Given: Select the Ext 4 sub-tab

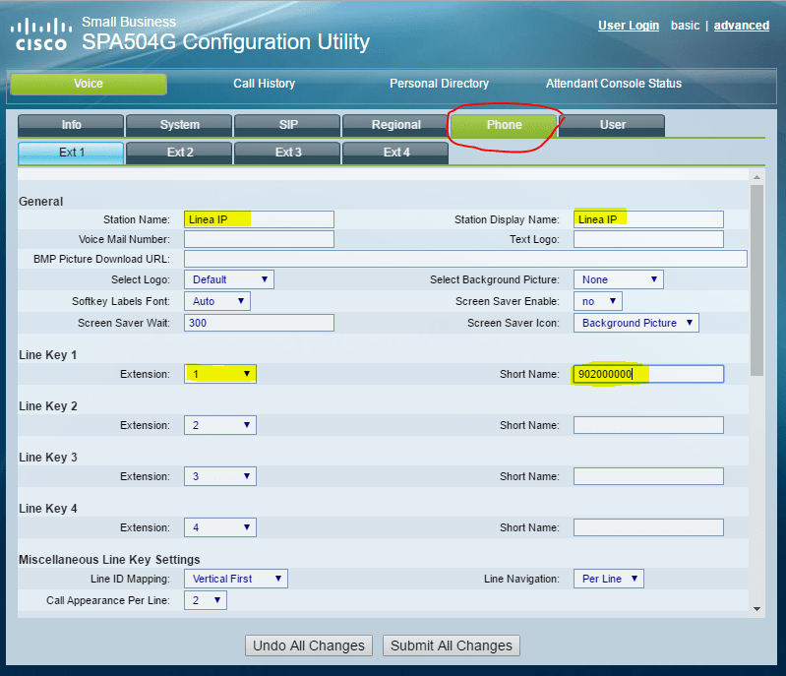Looking at the screenshot, I should pos(395,153).
